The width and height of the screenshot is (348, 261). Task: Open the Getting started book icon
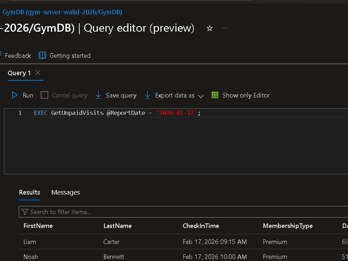click(42, 55)
